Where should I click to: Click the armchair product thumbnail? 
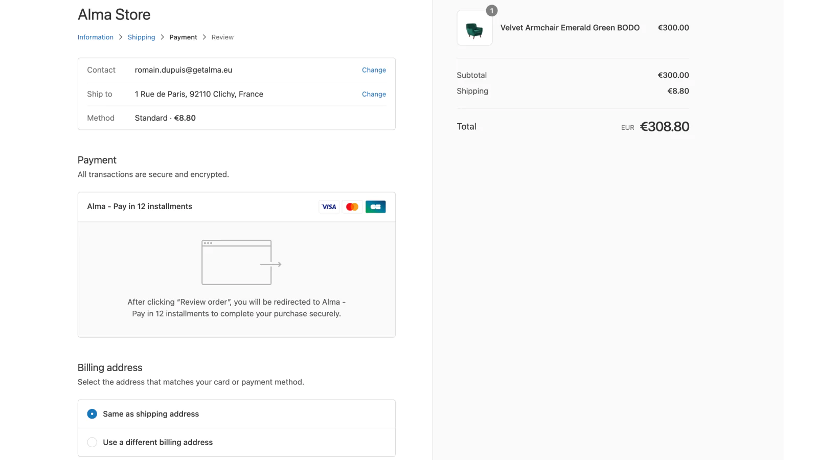[474, 28]
